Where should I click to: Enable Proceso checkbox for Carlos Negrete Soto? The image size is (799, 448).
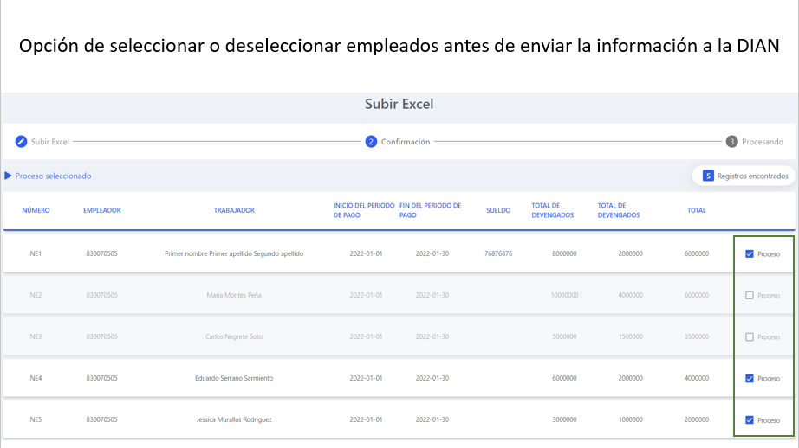pyautogui.click(x=749, y=337)
